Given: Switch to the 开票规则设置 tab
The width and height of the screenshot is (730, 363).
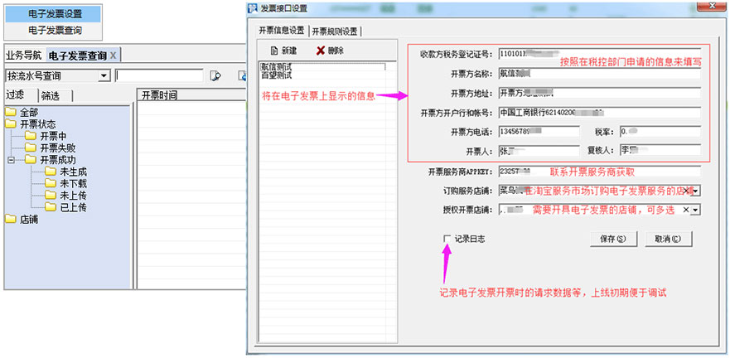Looking at the screenshot, I should click(334, 31).
